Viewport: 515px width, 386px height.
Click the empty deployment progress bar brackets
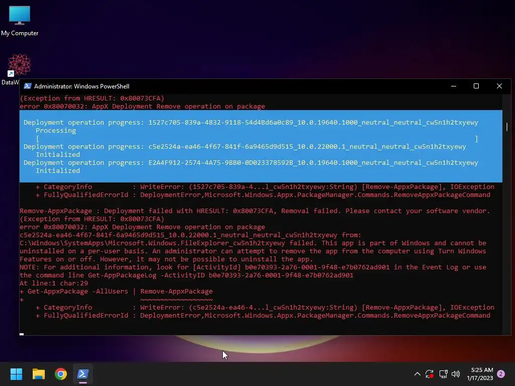pos(257,139)
